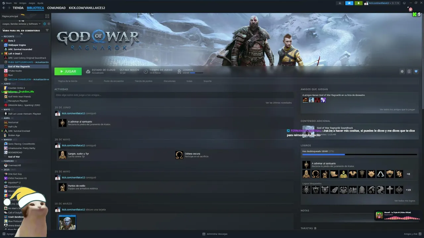Open the Discusiones link
Image resolution: width=424 pixels, height=238 pixels.
[170, 81]
